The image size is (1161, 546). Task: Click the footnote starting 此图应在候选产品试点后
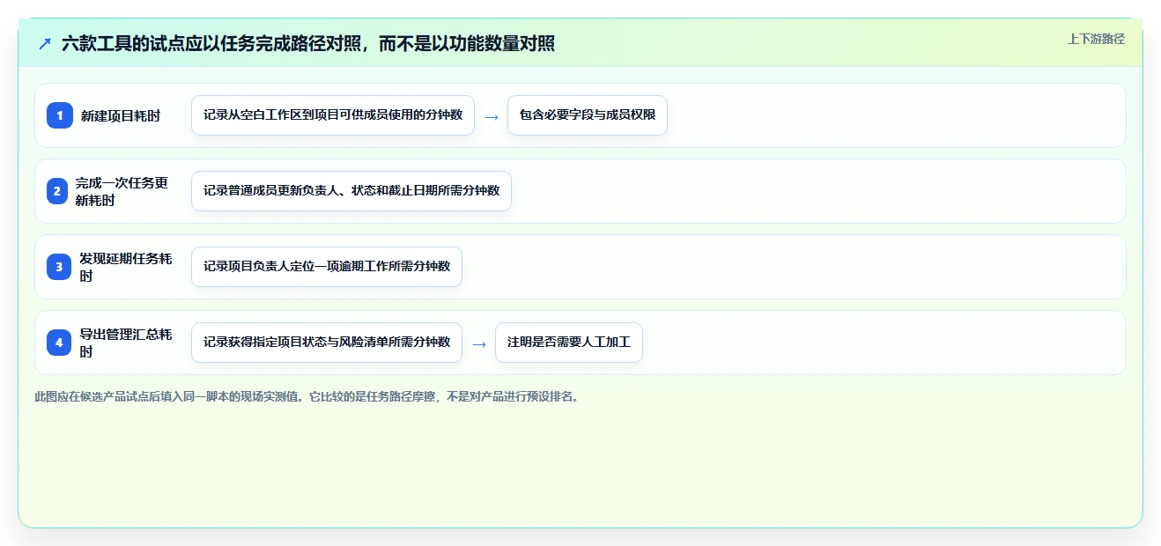[x=307, y=396]
